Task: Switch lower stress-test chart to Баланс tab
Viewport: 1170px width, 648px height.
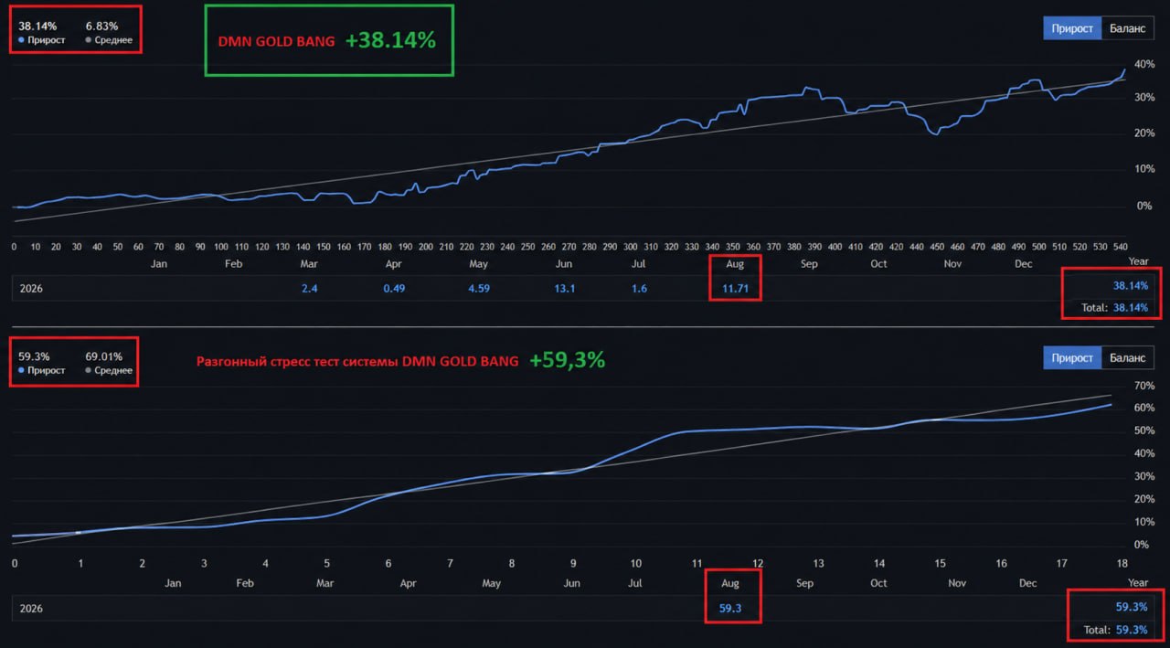Action: click(1127, 357)
